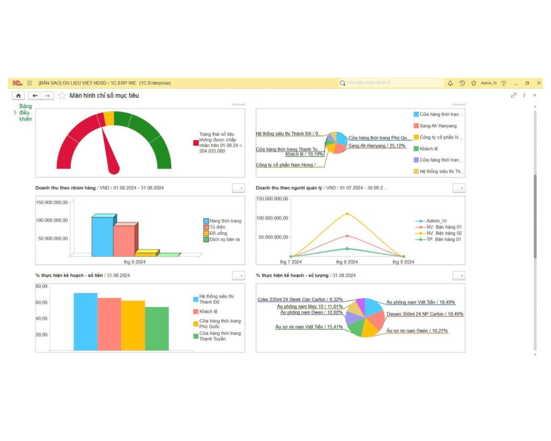The image size is (551, 441).
Task: Open the history clock icon
Action: pos(462,83)
